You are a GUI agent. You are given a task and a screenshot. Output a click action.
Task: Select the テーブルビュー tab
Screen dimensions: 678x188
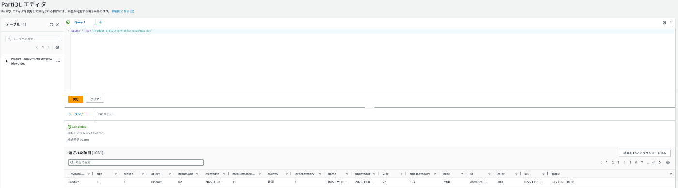coord(78,114)
